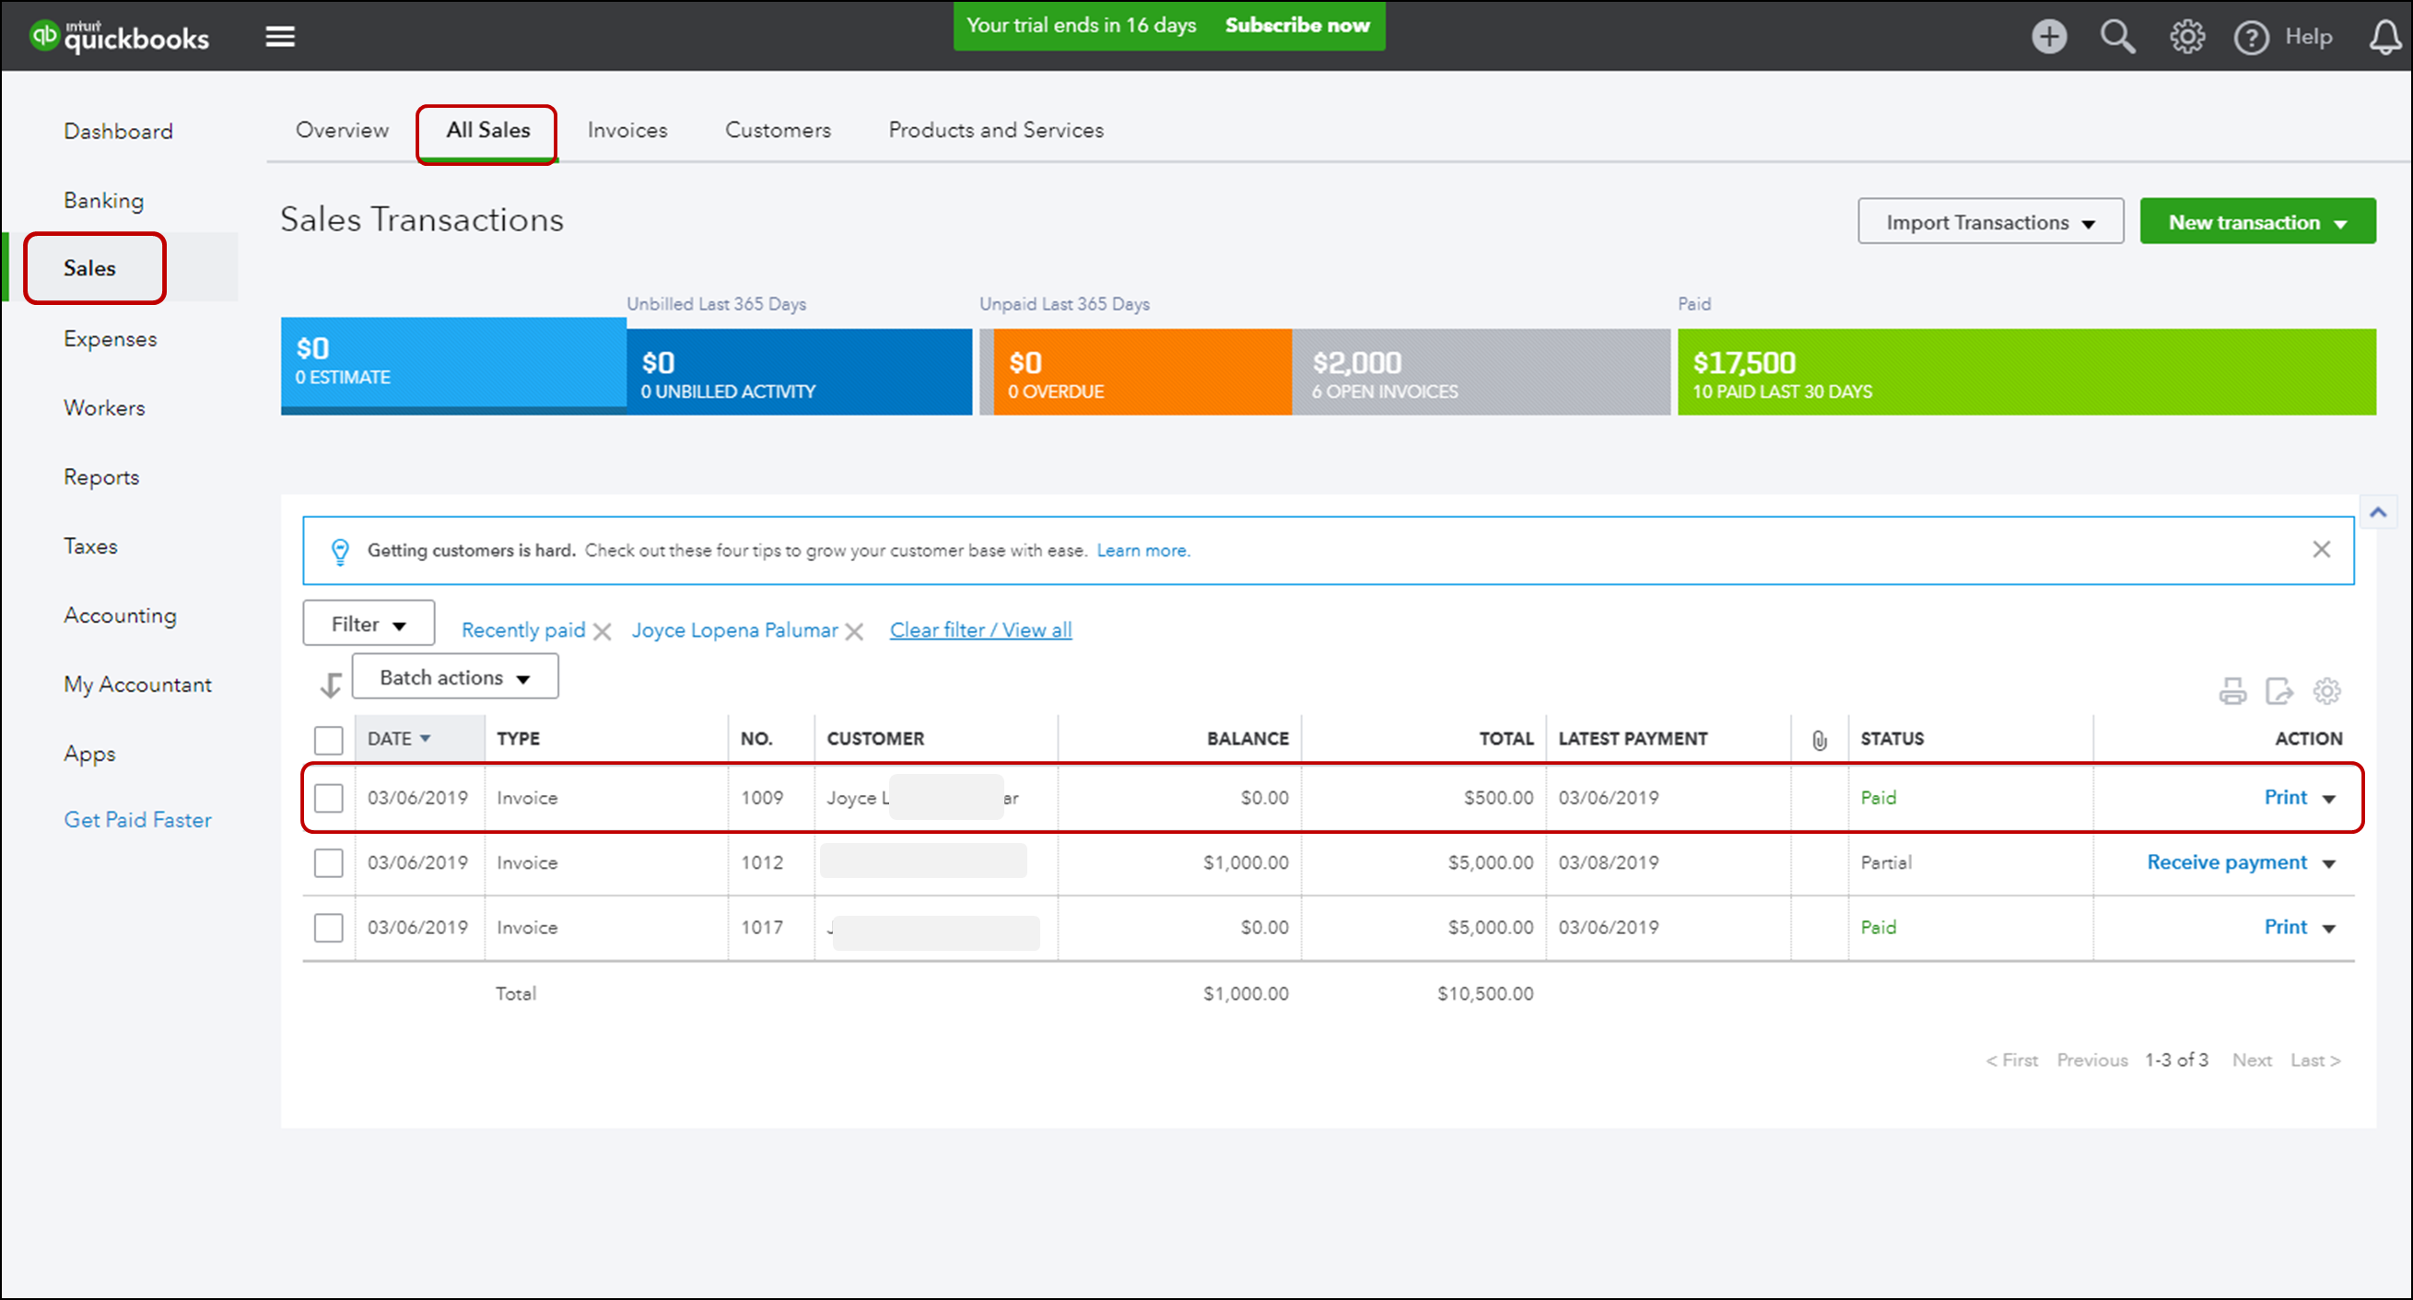Open Reports in the sidebar
Image resolution: width=2413 pixels, height=1300 pixels.
pyautogui.click(x=101, y=477)
